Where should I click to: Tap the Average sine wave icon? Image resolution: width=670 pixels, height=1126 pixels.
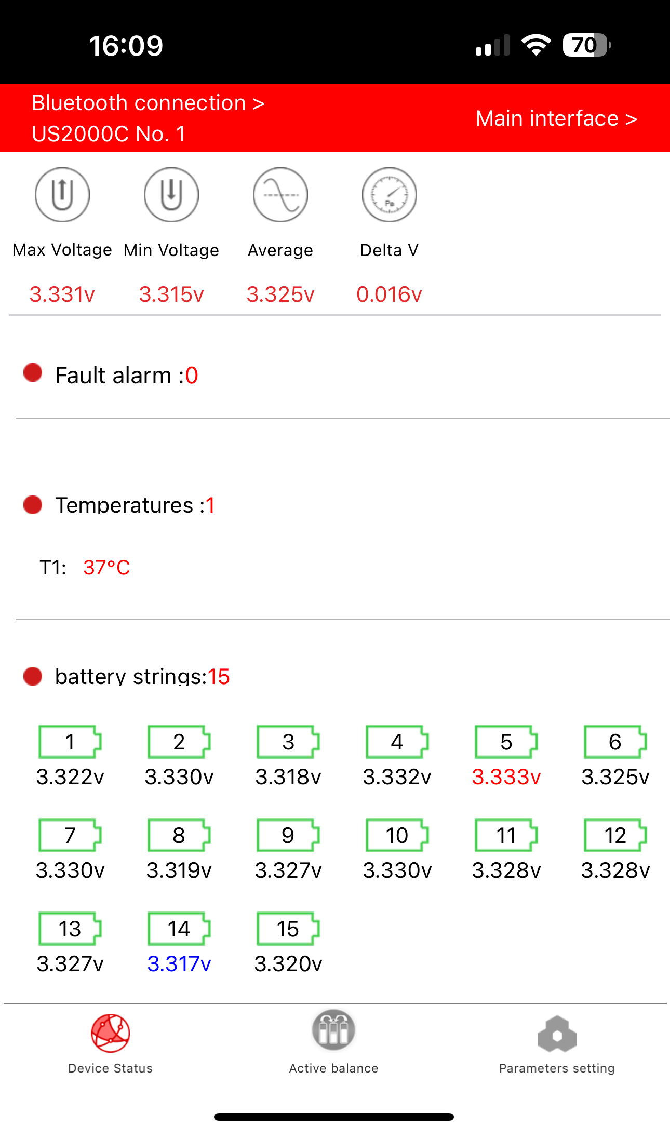[280, 195]
